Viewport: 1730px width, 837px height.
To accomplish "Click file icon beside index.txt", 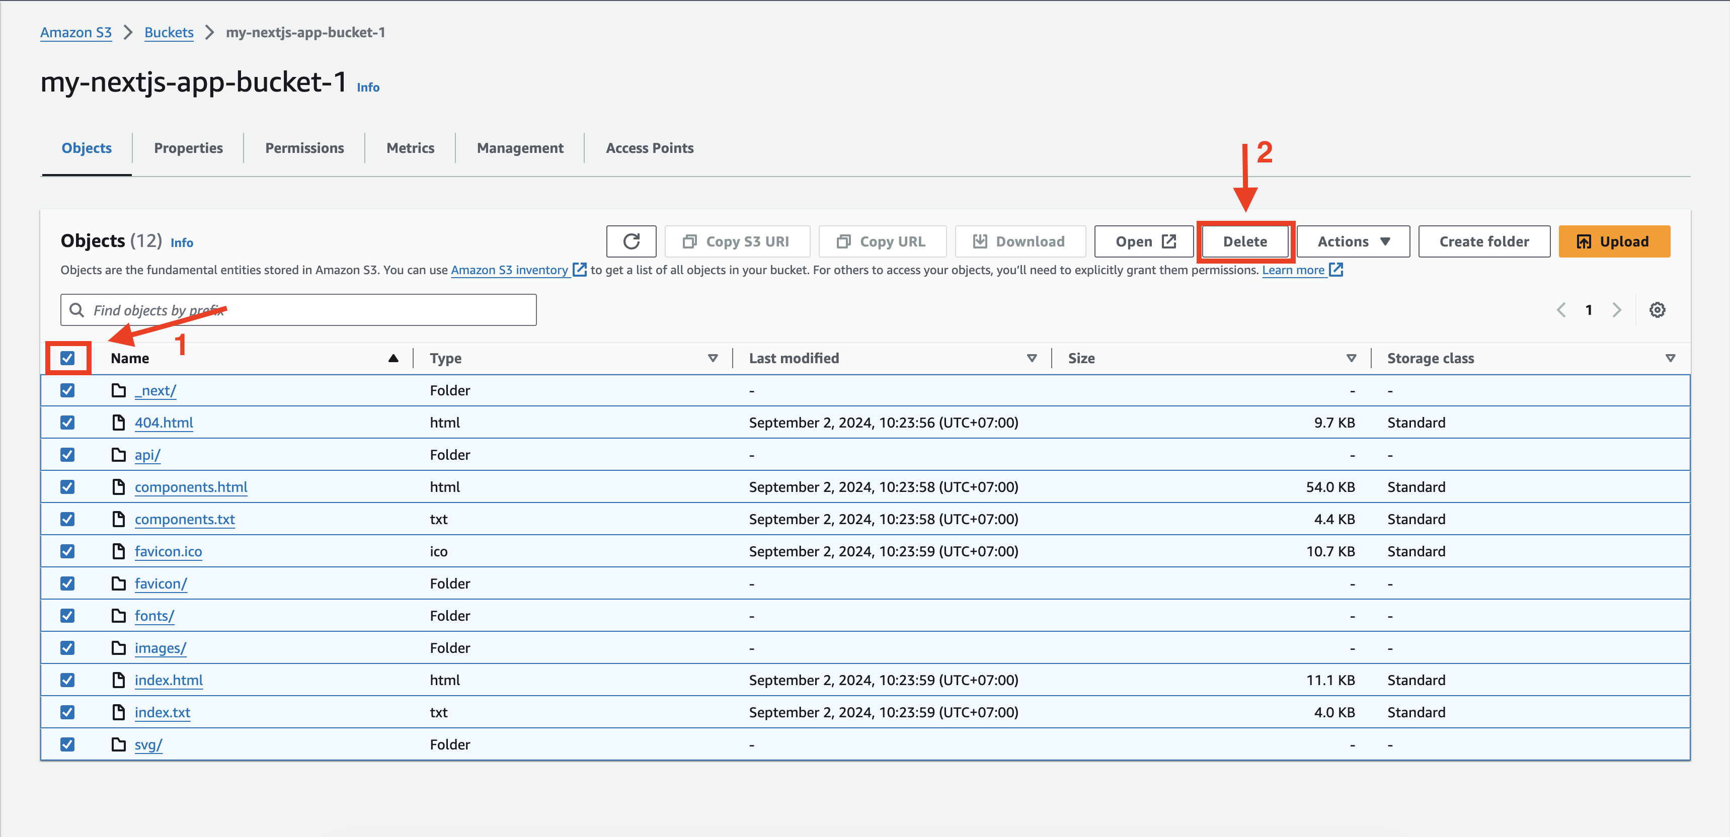I will 119,713.
